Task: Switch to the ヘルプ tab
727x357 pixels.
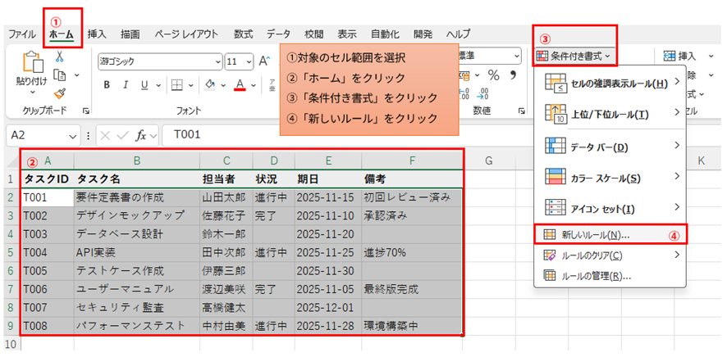Action: coord(458,34)
